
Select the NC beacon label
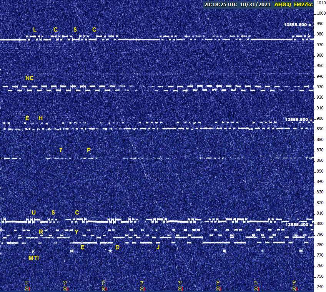(x=29, y=78)
